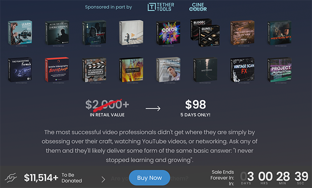312x188 pixels.
Task: Click the Buy Now button
Action: point(149,178)
